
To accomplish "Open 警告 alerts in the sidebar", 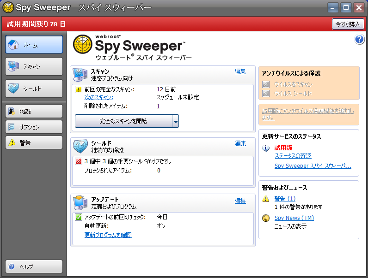I will tap(34, 142).
